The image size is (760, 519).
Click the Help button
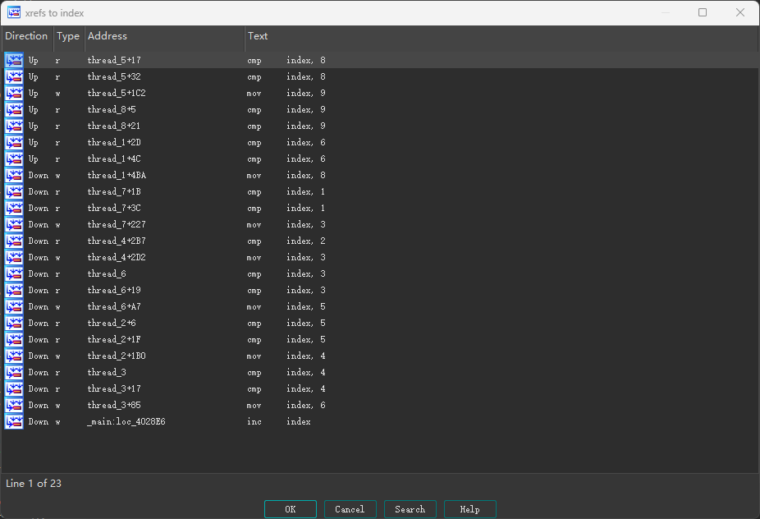(469, 509)
